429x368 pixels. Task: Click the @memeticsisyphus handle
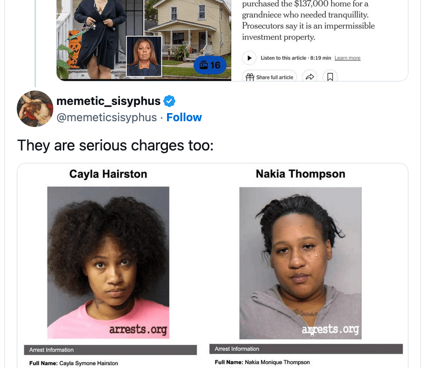point(107,117)
